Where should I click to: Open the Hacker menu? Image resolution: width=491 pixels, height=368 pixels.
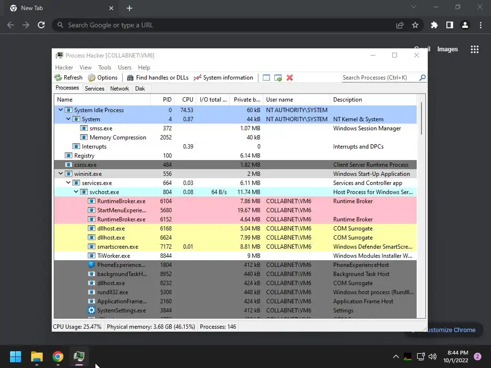coord(64,67)
